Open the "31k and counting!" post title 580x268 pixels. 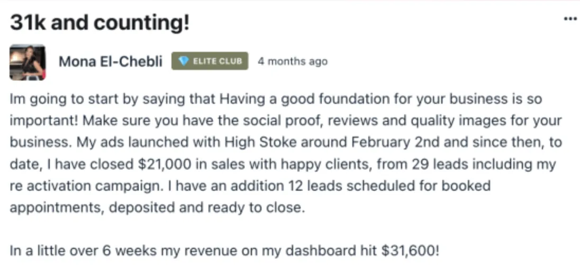[99, 23]
